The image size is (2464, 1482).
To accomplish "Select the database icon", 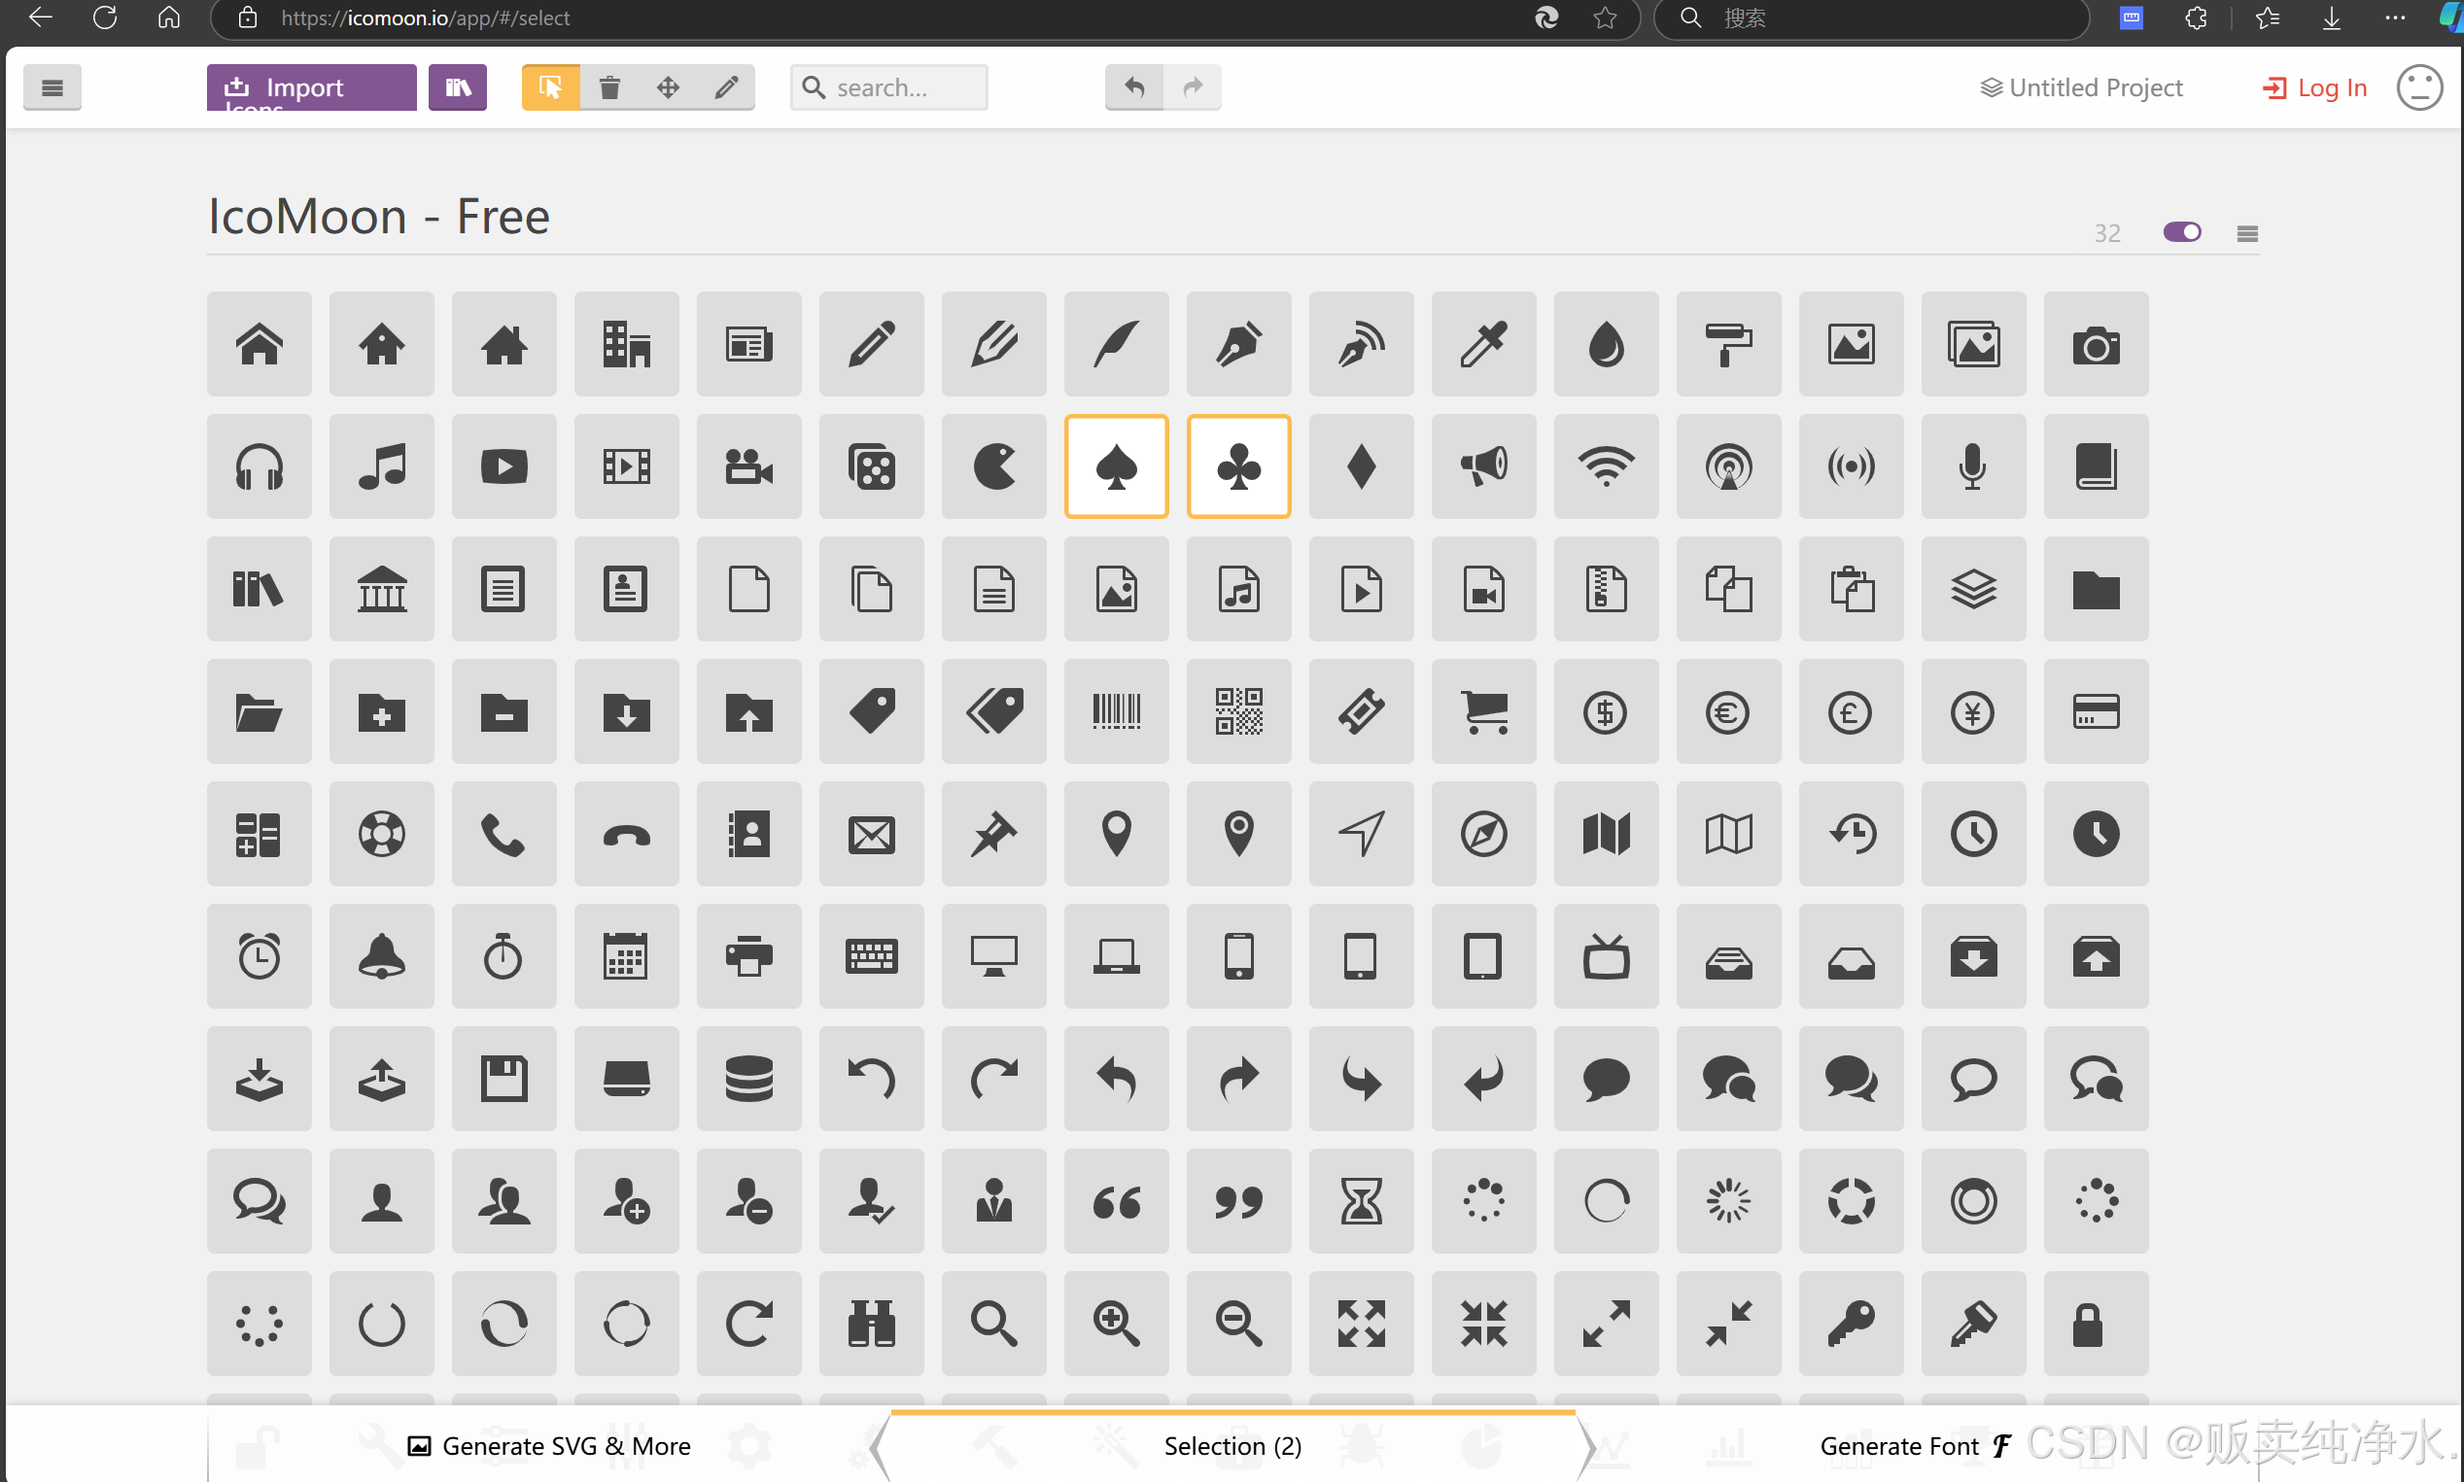I will point(749,1079).
